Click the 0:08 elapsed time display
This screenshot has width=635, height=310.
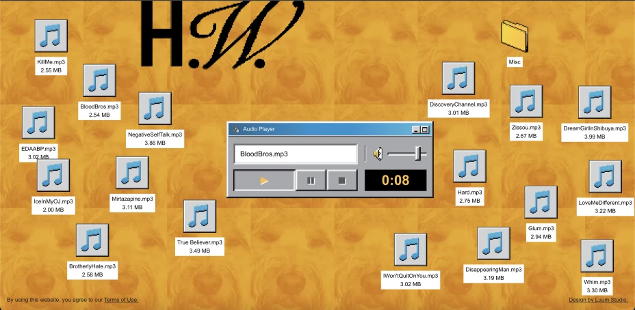396,180
